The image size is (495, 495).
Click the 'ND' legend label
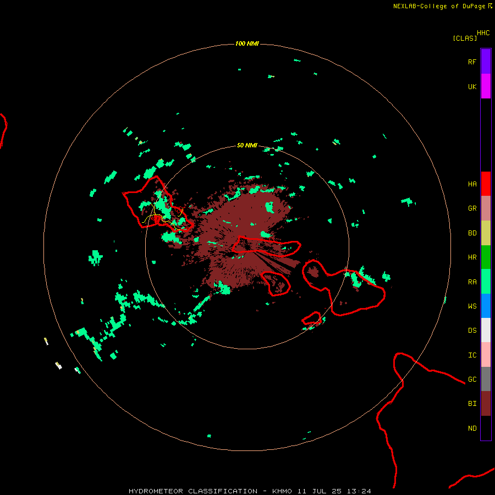click(472, 428)
